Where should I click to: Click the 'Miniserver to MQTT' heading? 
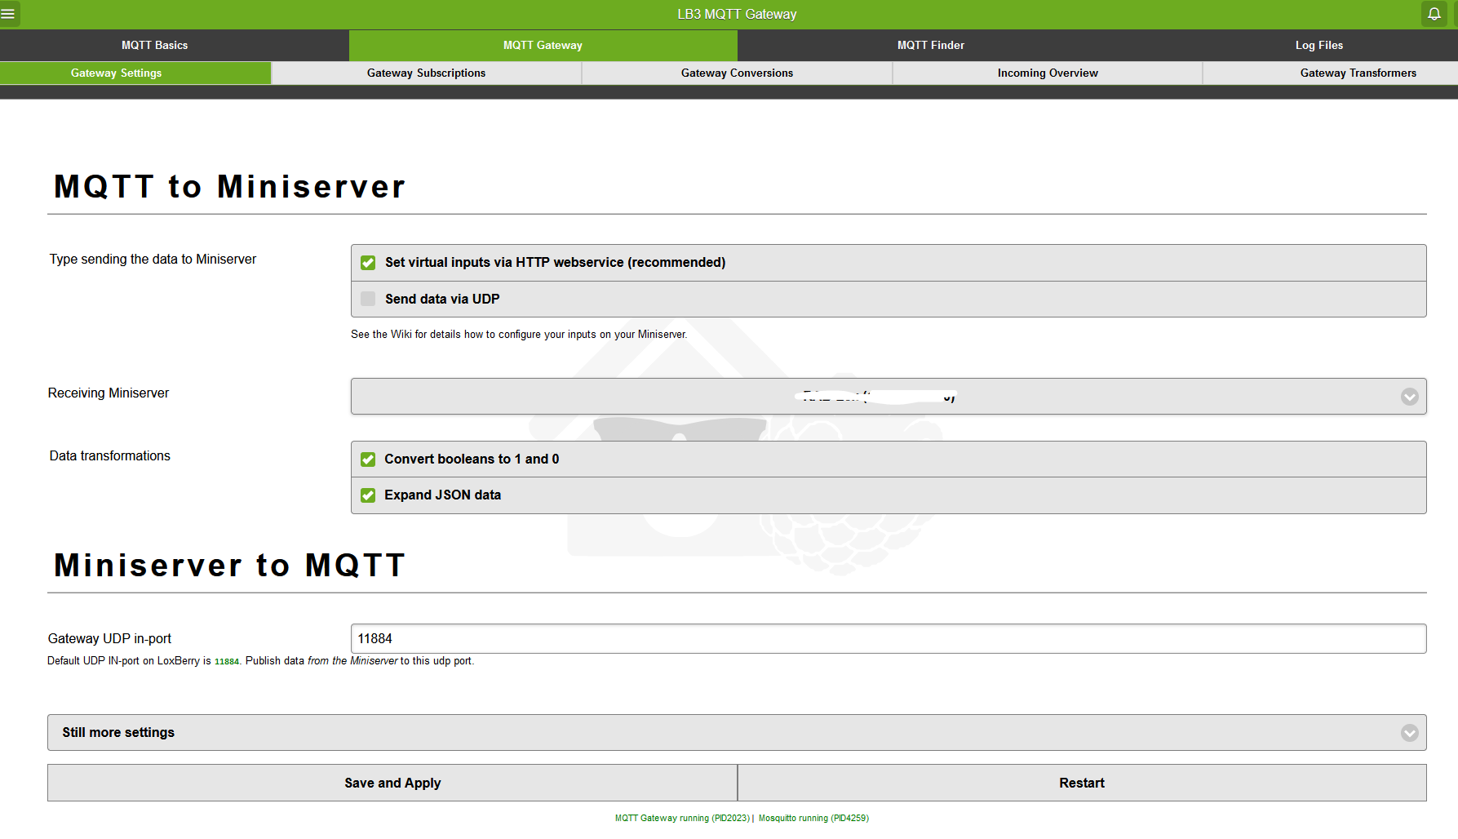click(229, 566)
